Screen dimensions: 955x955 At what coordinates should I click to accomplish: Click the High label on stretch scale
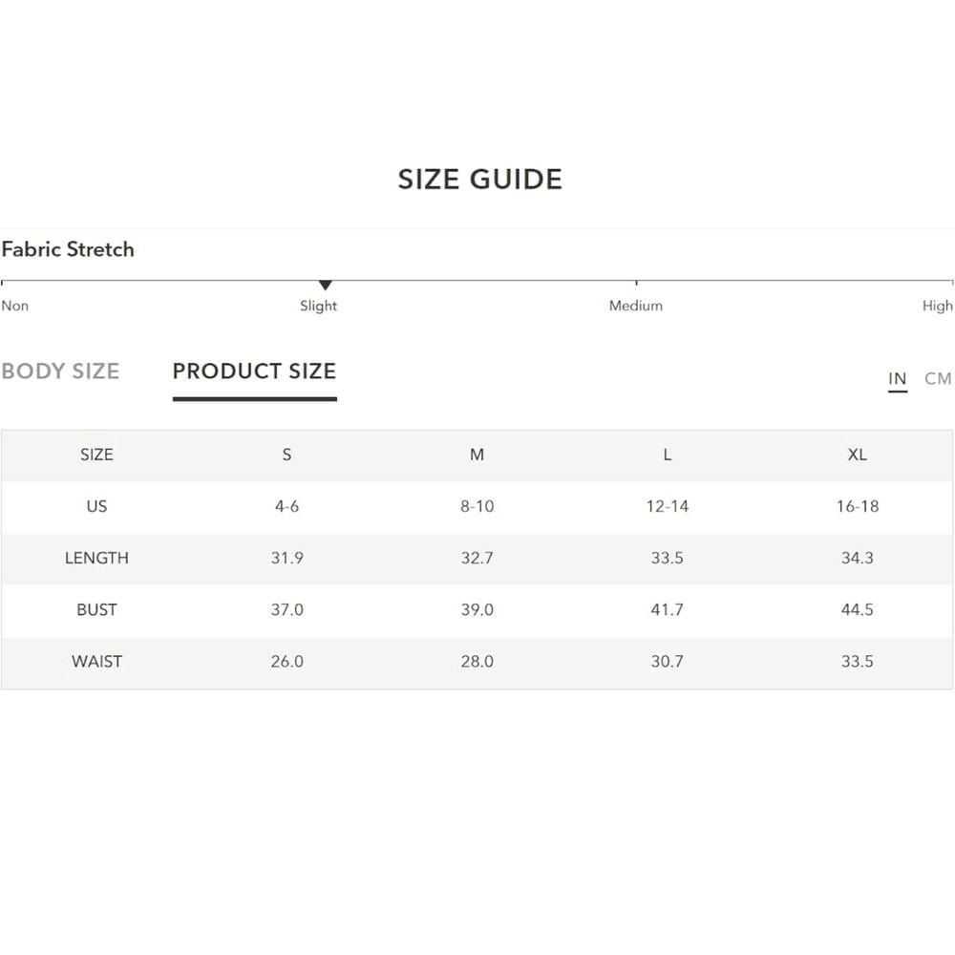938,306
